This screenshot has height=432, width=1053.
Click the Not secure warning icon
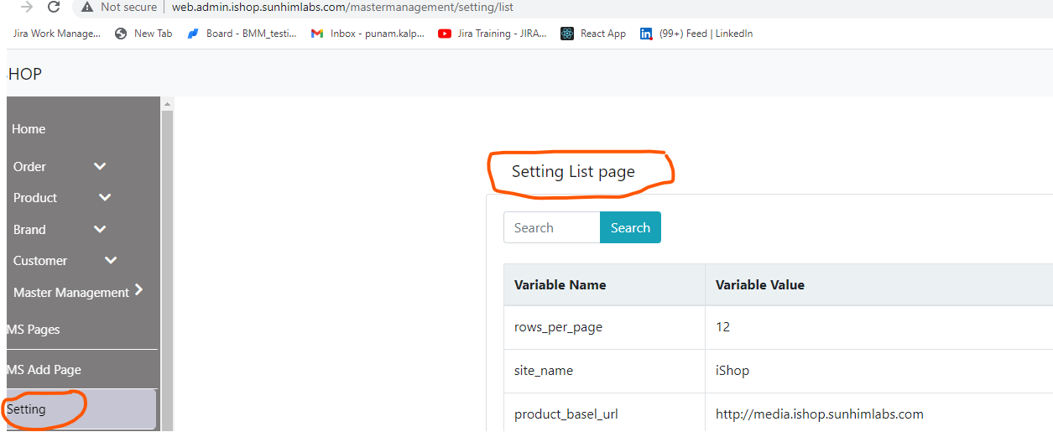(87, 7)
